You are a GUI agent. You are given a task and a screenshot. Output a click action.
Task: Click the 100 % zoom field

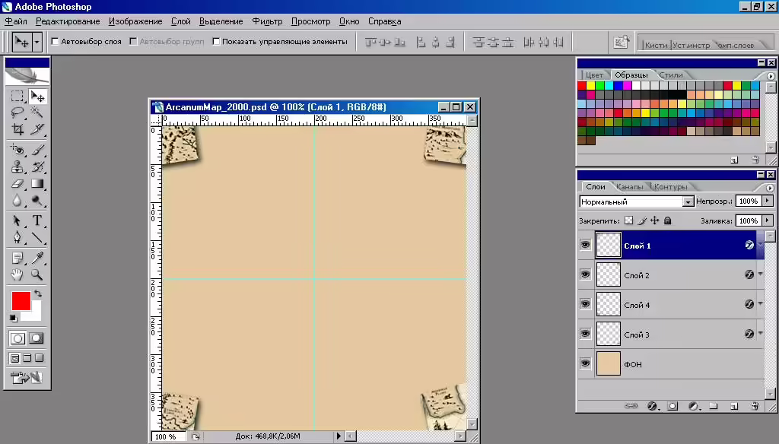coord(169,436)
